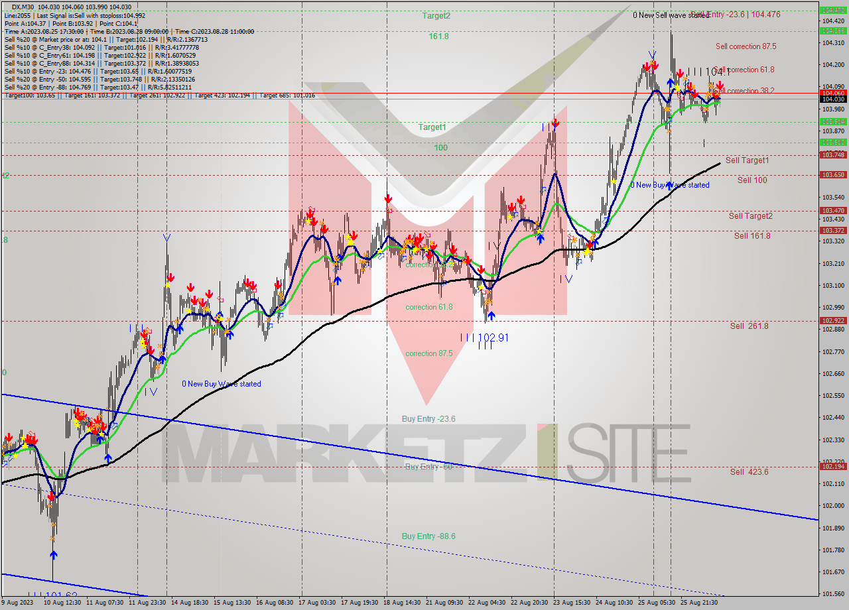This screenshot has width=849, height=610.
Task: Click the 'Target100: 103.65' summary line
Action: [x=159, y=95]
